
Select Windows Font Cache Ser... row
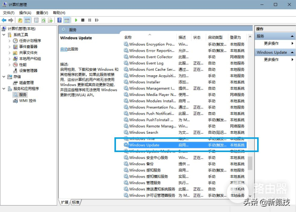click(x=185, y=69)
